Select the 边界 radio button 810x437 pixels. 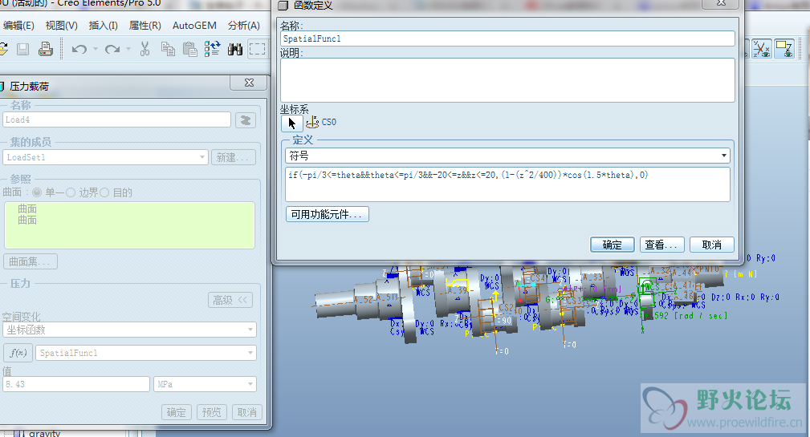click(x=71, y=192)
